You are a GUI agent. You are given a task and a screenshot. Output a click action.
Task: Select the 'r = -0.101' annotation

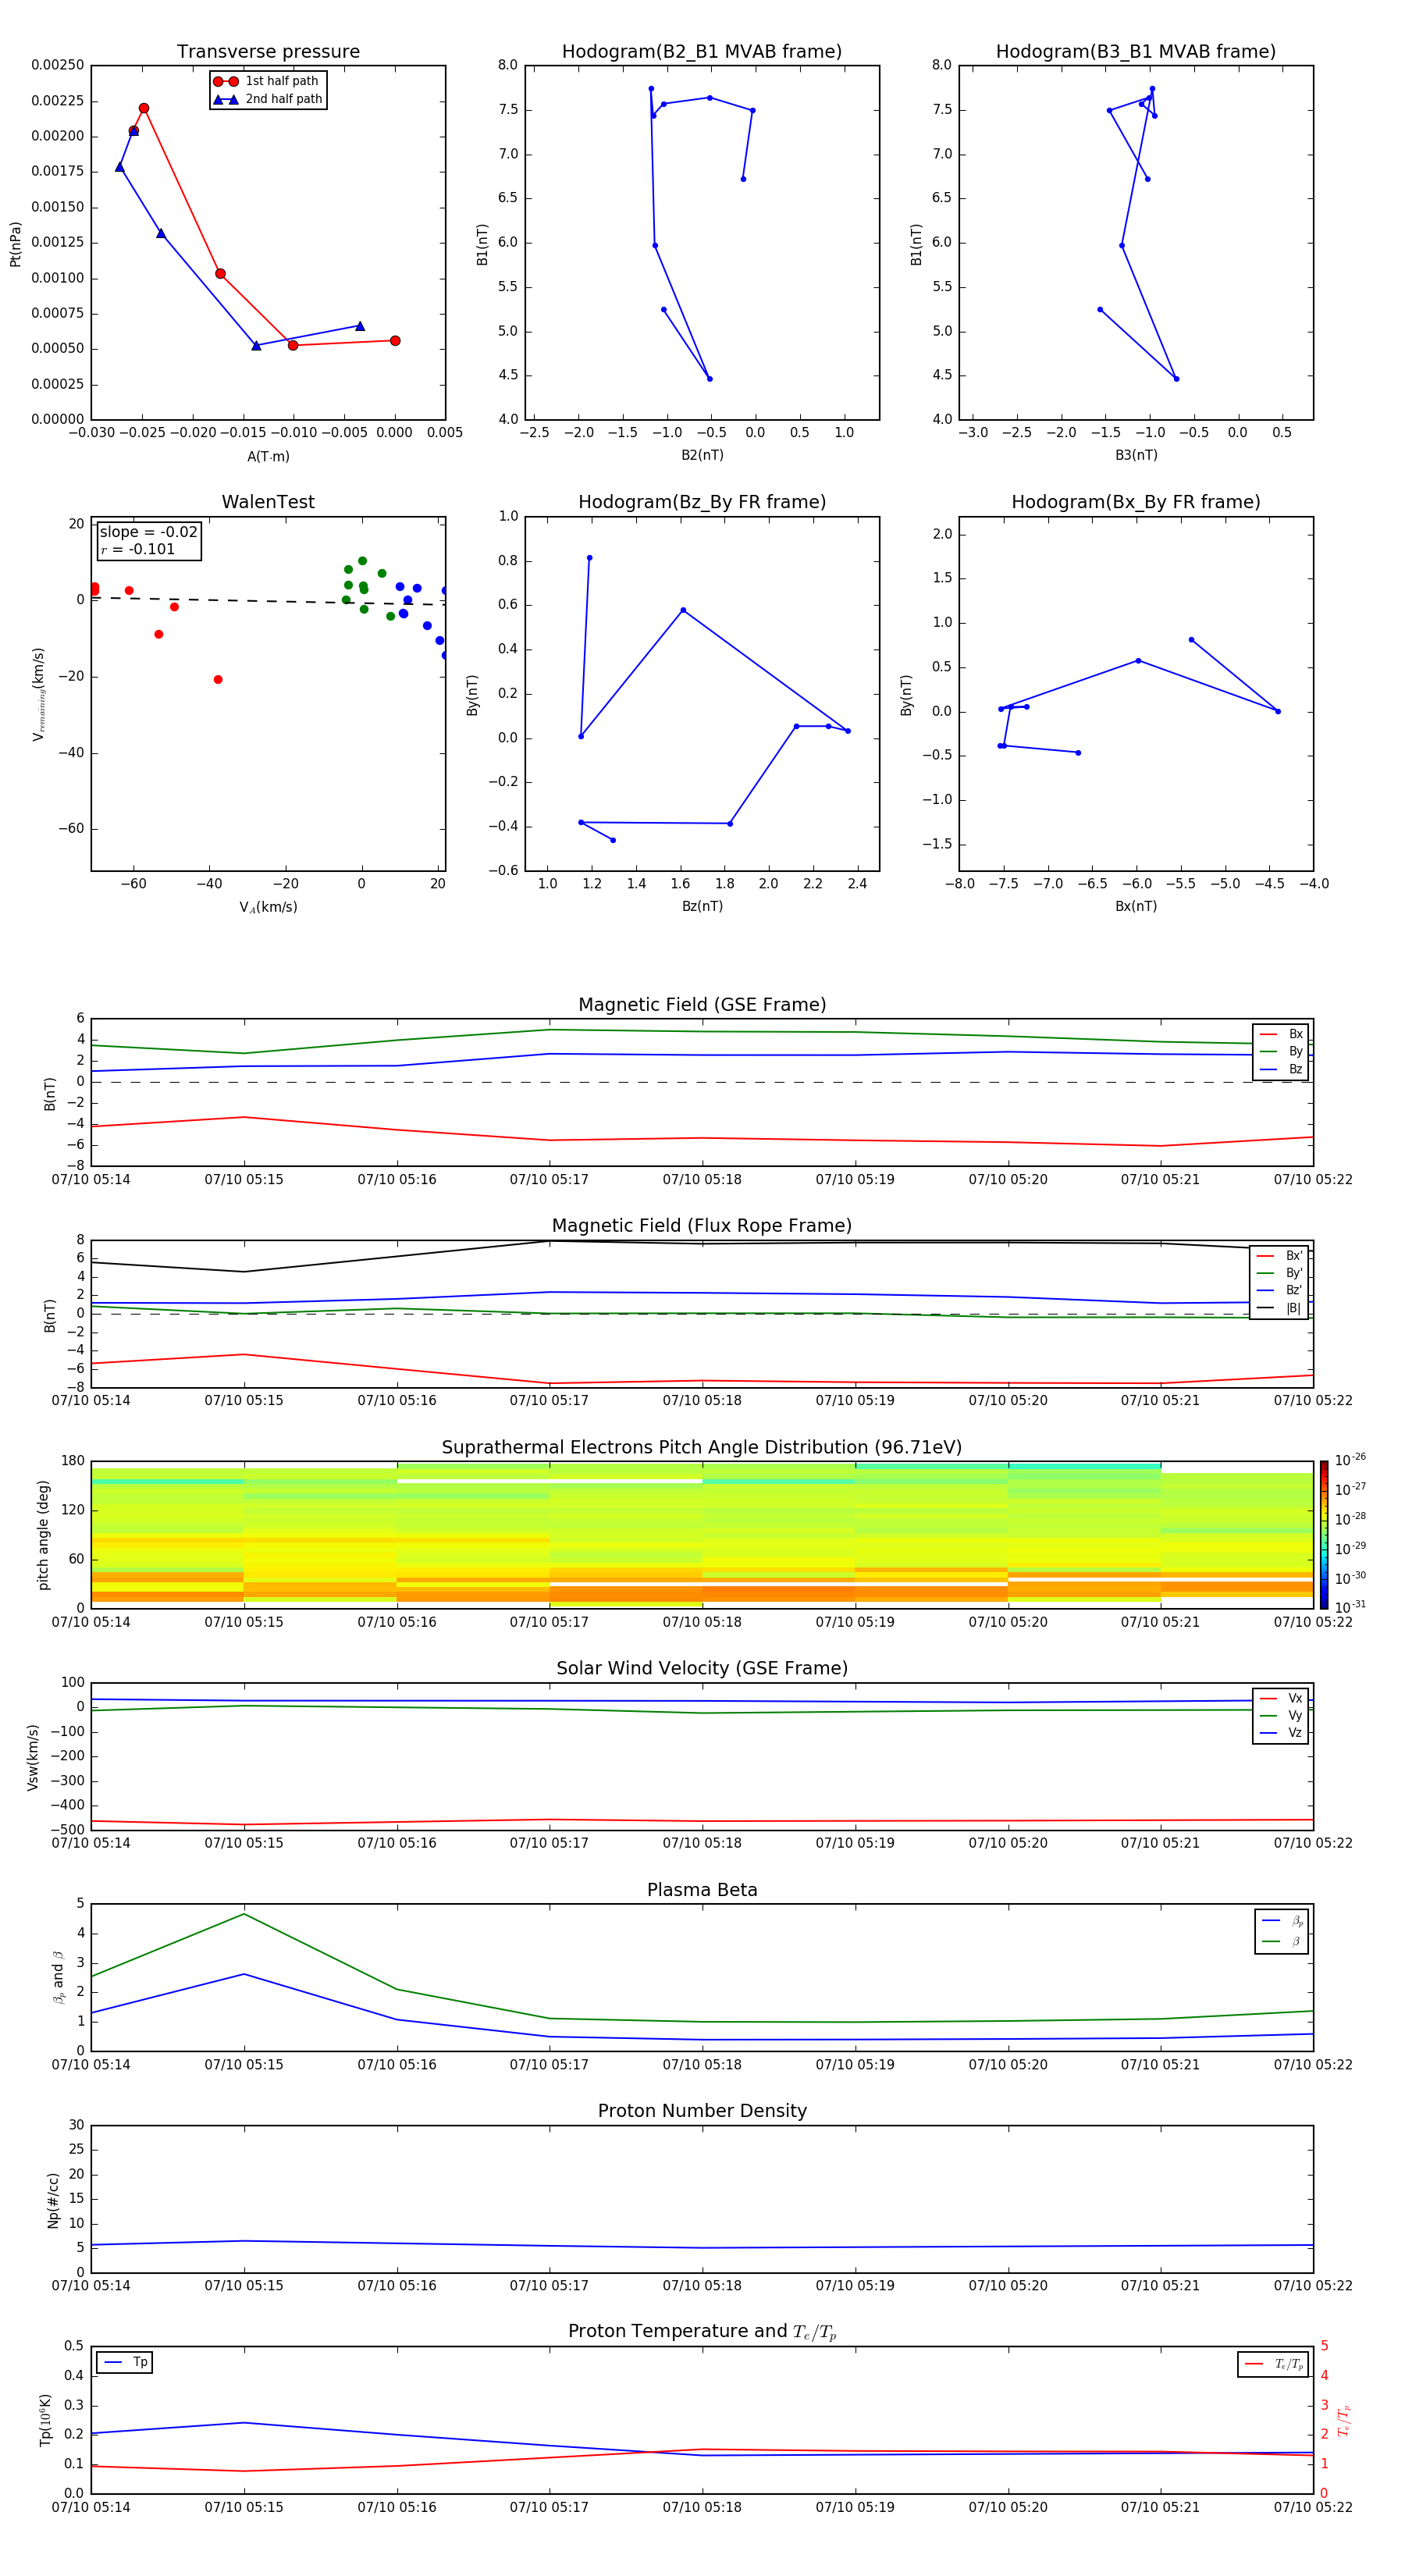pos(137,549)
